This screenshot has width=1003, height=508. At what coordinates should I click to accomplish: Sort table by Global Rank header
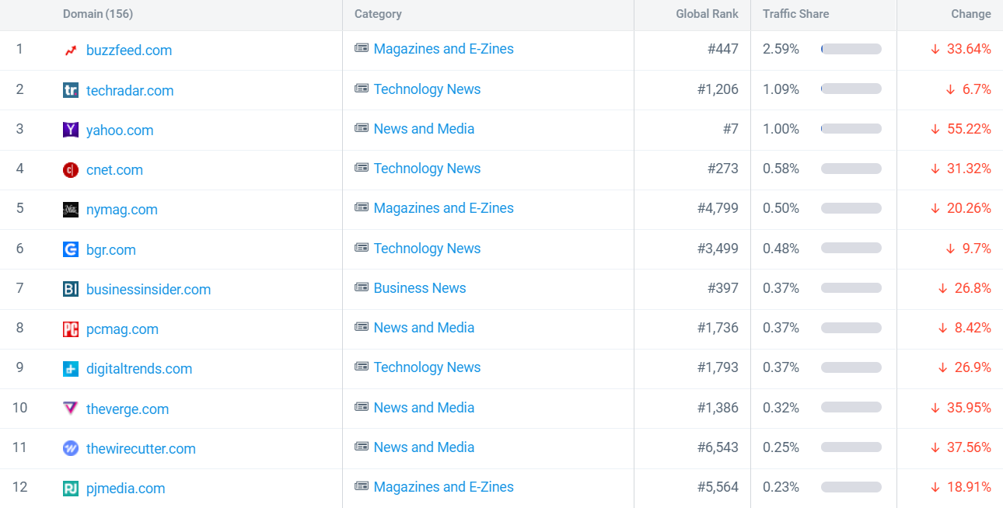pyautogui.click(x=707, y=14)
